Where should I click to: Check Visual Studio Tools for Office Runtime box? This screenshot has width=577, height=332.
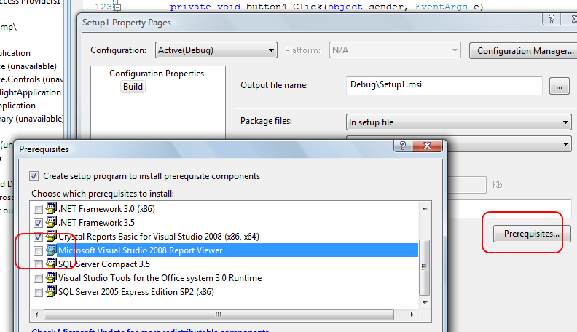tap(38, 278)
